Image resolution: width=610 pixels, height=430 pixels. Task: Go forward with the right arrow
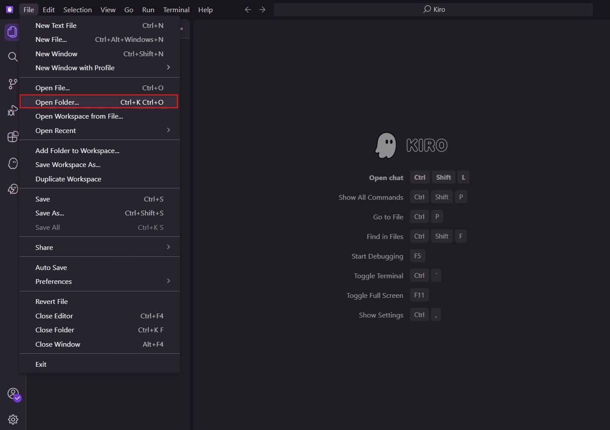point(262,9)
